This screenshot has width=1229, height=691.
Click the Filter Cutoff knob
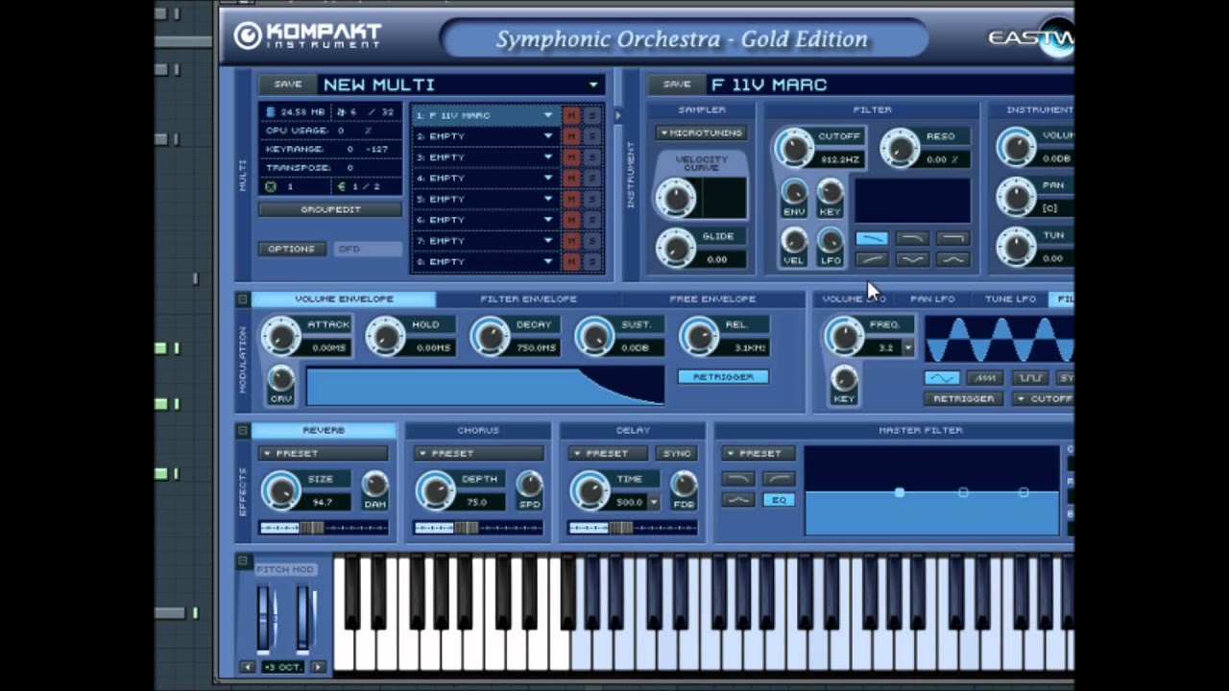793,148
